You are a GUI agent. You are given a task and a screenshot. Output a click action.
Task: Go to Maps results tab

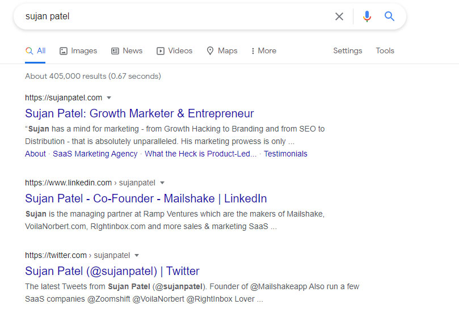click(x=222, y=50)
